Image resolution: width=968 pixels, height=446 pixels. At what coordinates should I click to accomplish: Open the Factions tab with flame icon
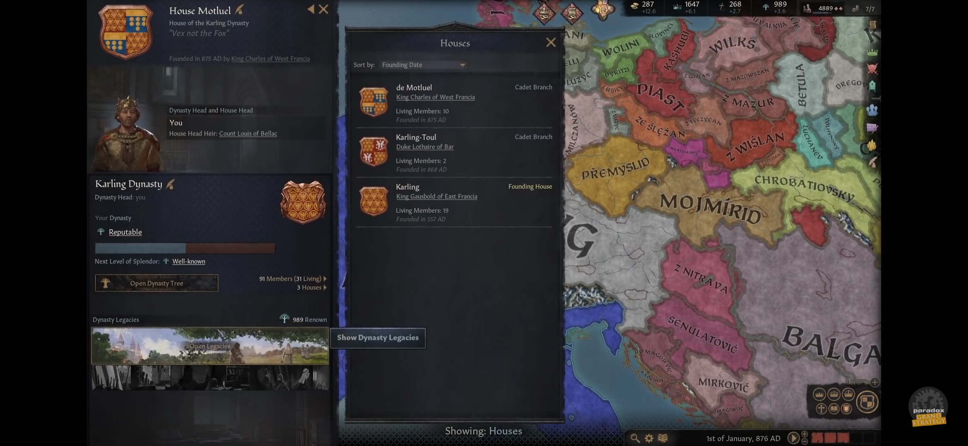[x=872, y=145]
